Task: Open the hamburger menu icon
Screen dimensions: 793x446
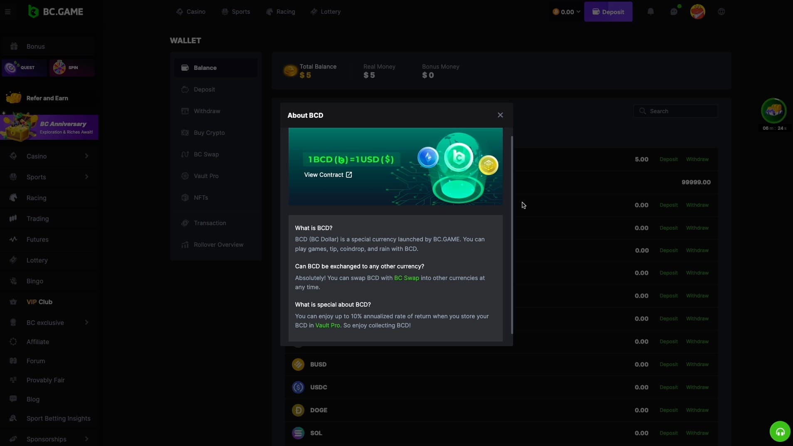Action: [x=7, y=12]
